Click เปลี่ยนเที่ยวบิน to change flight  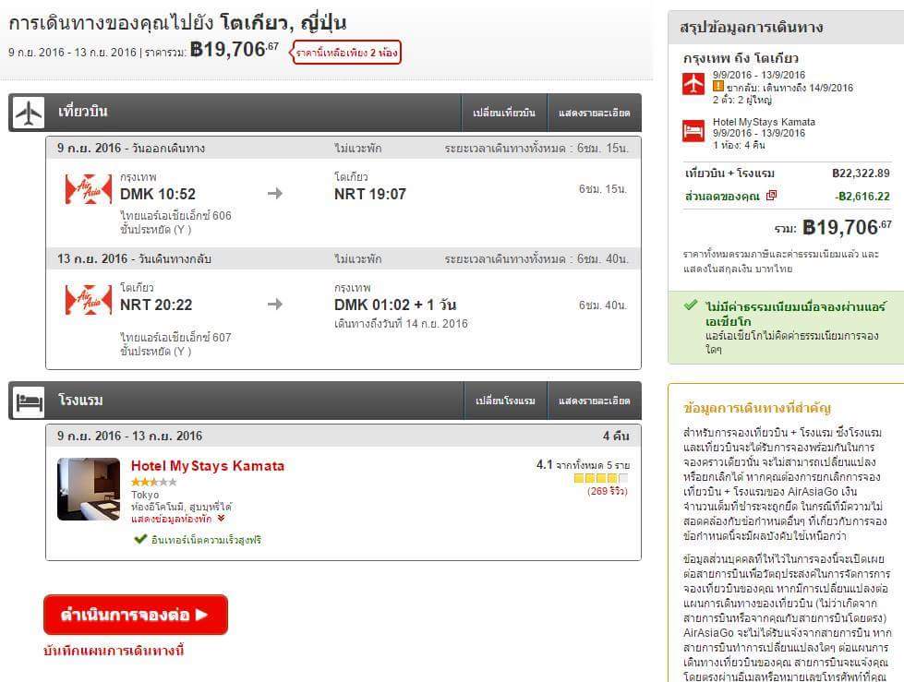point(504,113)
